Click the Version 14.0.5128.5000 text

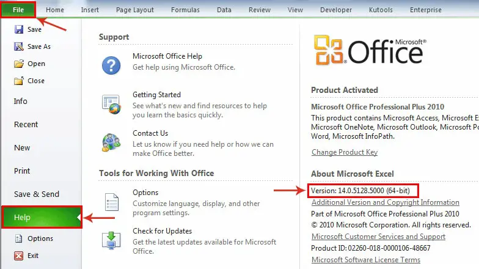click(x=360, y=191)
